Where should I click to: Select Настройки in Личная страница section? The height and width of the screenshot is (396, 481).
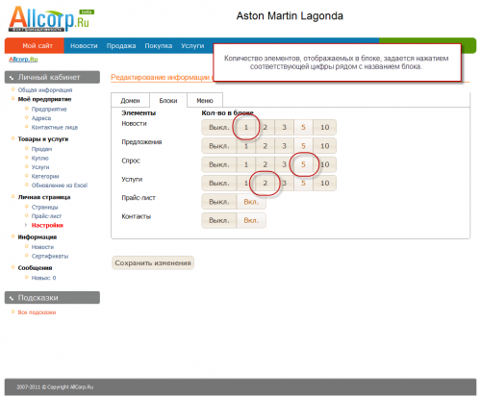point(47,225)
